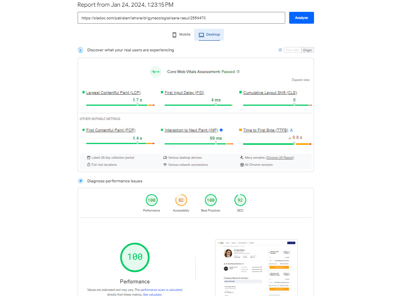Open the performance score is calculated link

click(x=161, y=290)
